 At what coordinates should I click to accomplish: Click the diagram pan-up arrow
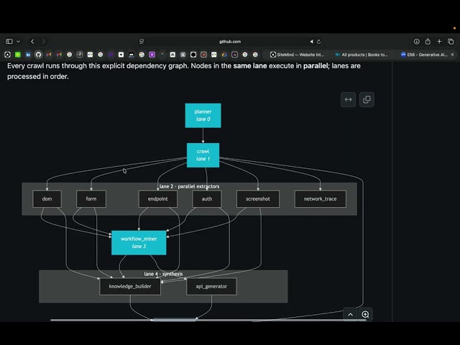pyautogui.click(x=350, y=315)
